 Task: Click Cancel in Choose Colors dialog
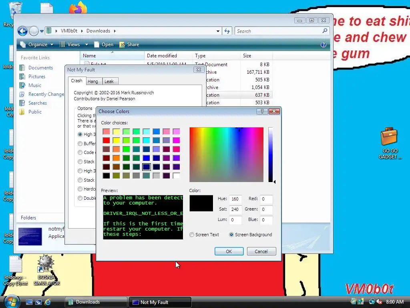point(261,251)
